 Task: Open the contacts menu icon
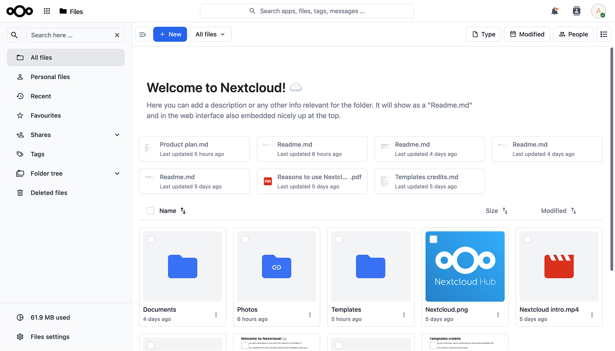click(x=577, y=11)
